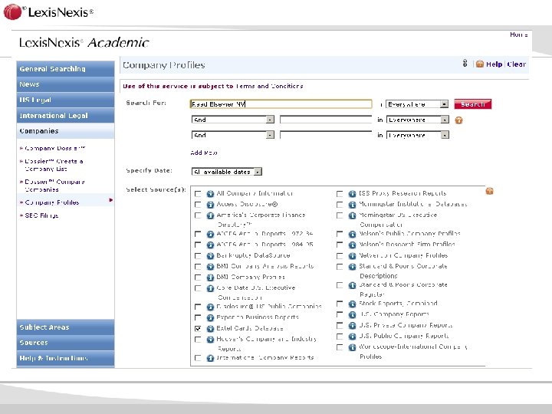Click the orange icon beside the source list
The image size is (552, 414).
click(489, 191)
